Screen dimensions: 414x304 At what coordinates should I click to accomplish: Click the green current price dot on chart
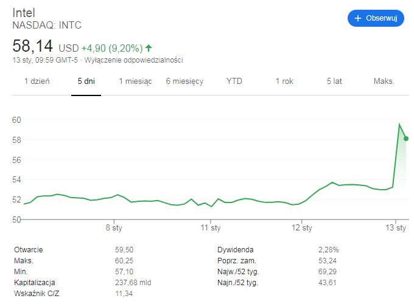(x=406, y=139)
